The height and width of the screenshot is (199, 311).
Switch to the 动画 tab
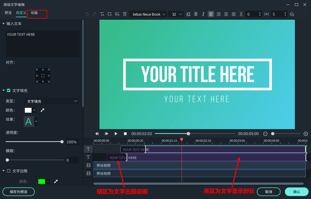click(34, 13)
